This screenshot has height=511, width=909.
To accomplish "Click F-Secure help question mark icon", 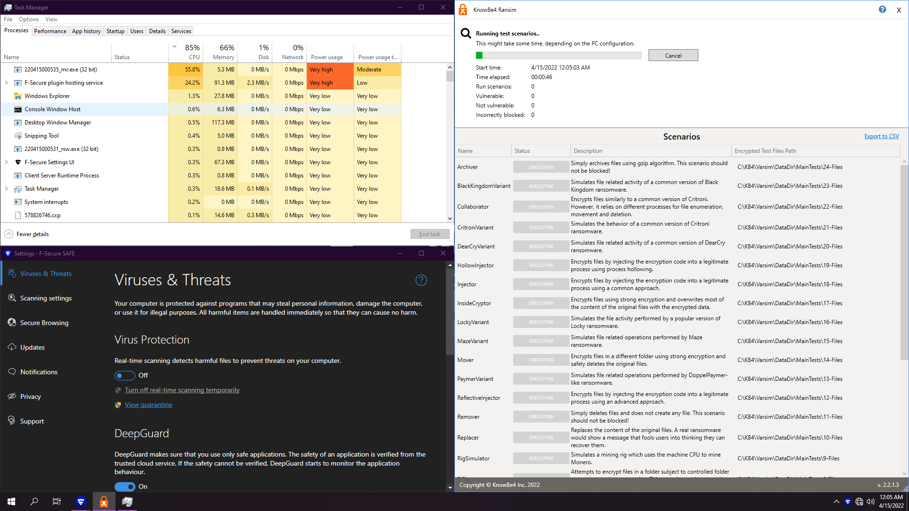I will (x=421, y=280).
